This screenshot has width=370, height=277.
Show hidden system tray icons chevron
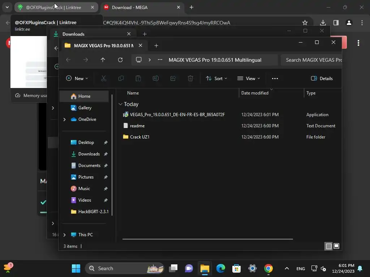click(287, 268)
